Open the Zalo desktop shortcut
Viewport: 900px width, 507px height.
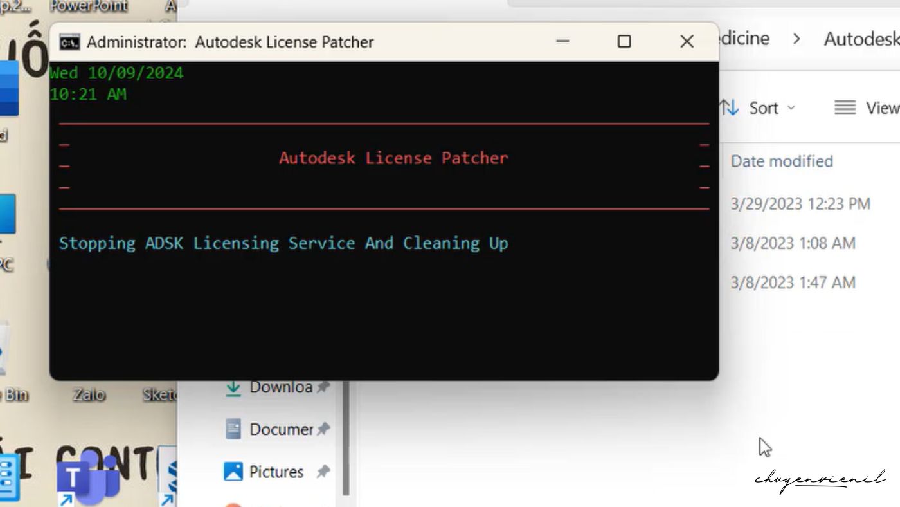[x=89, y=394]
